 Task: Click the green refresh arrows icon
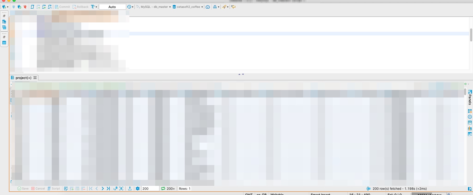click(163, 188)
